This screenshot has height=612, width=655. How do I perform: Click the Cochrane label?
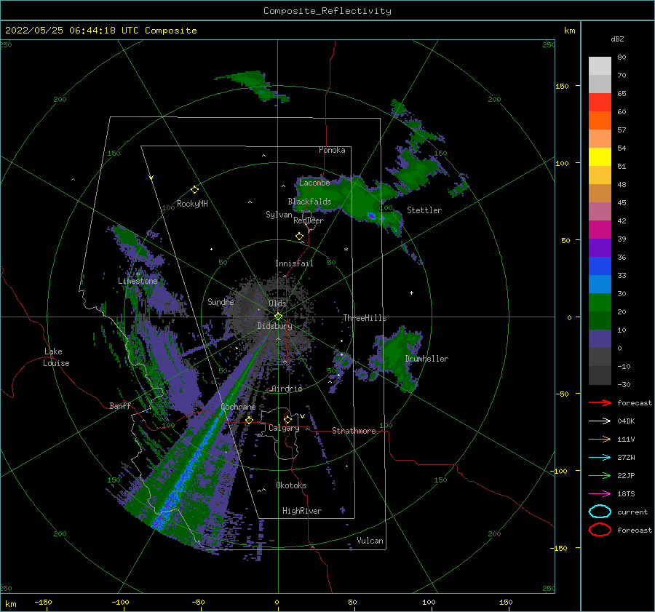tap(238, 407)
